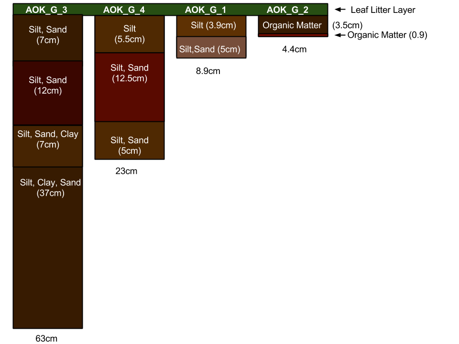This screenshot has height=344, width=459.
Task: Select the light brown Silt,Sand (5cm) block under AOK_G_1
Action: coord(211,49)
